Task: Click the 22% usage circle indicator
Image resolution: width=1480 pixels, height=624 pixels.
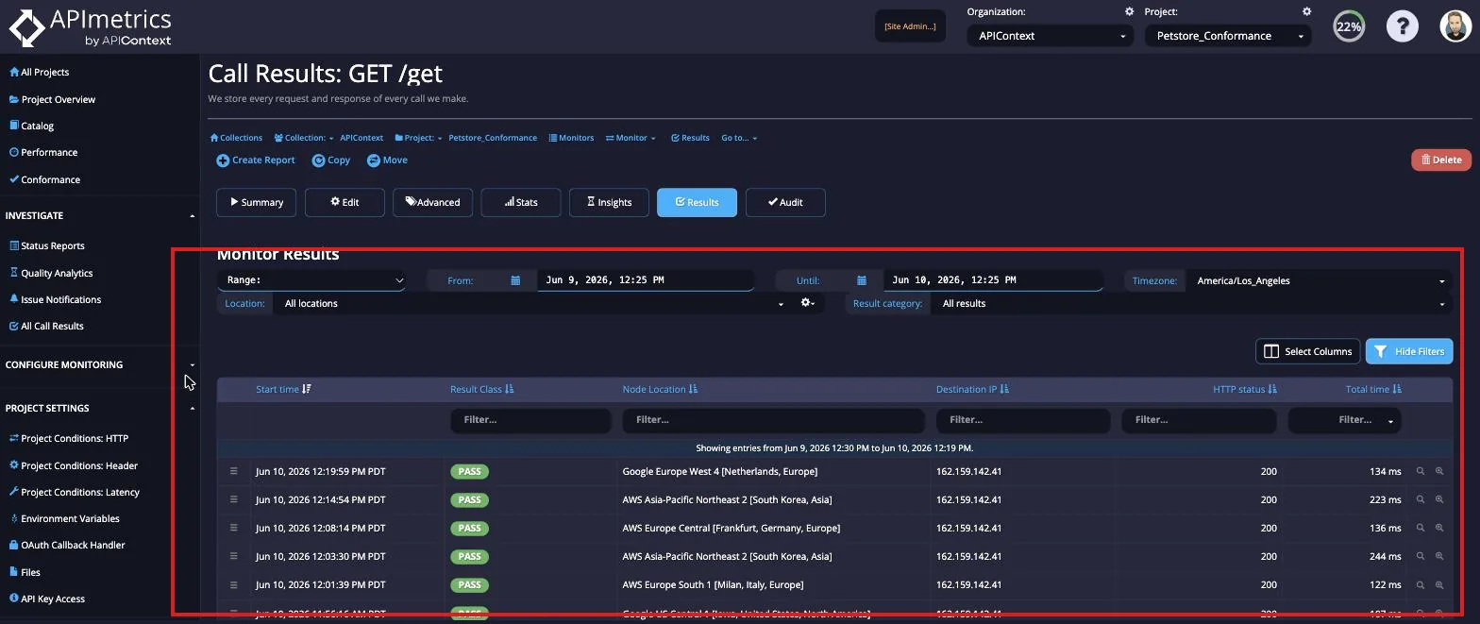Action: (x=1349, y=26)
